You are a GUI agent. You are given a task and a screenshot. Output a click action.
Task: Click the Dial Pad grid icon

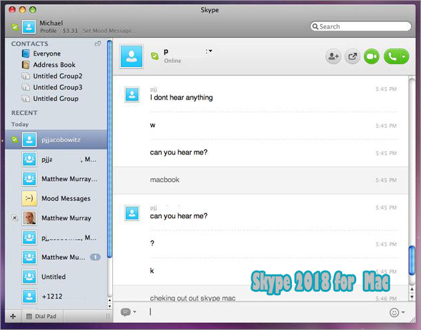29,317
